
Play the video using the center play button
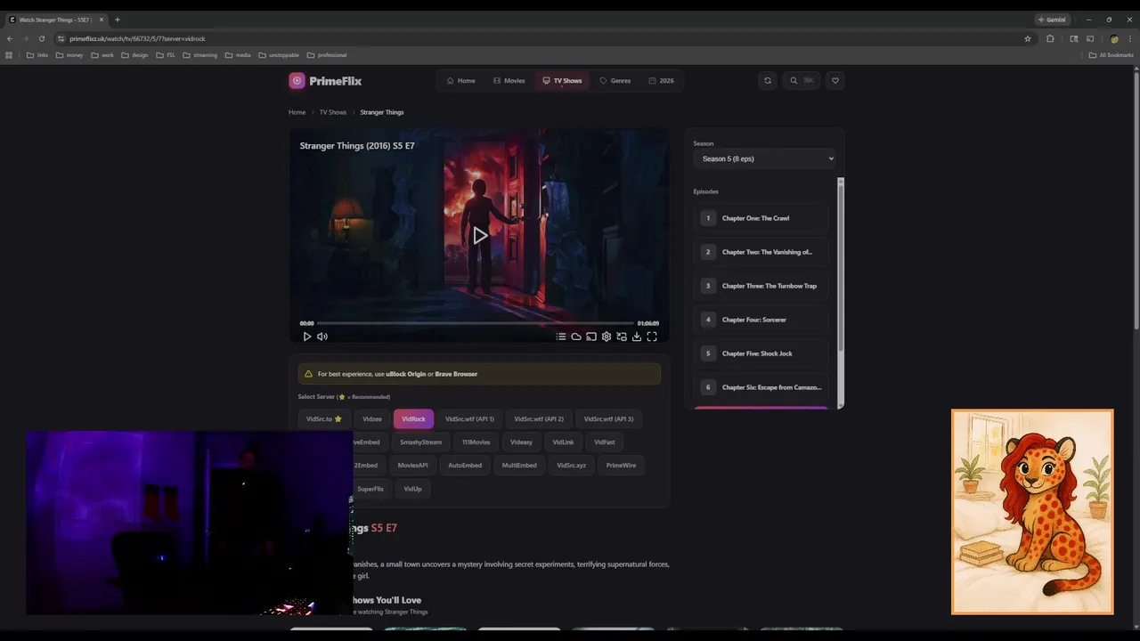[479, 236]
